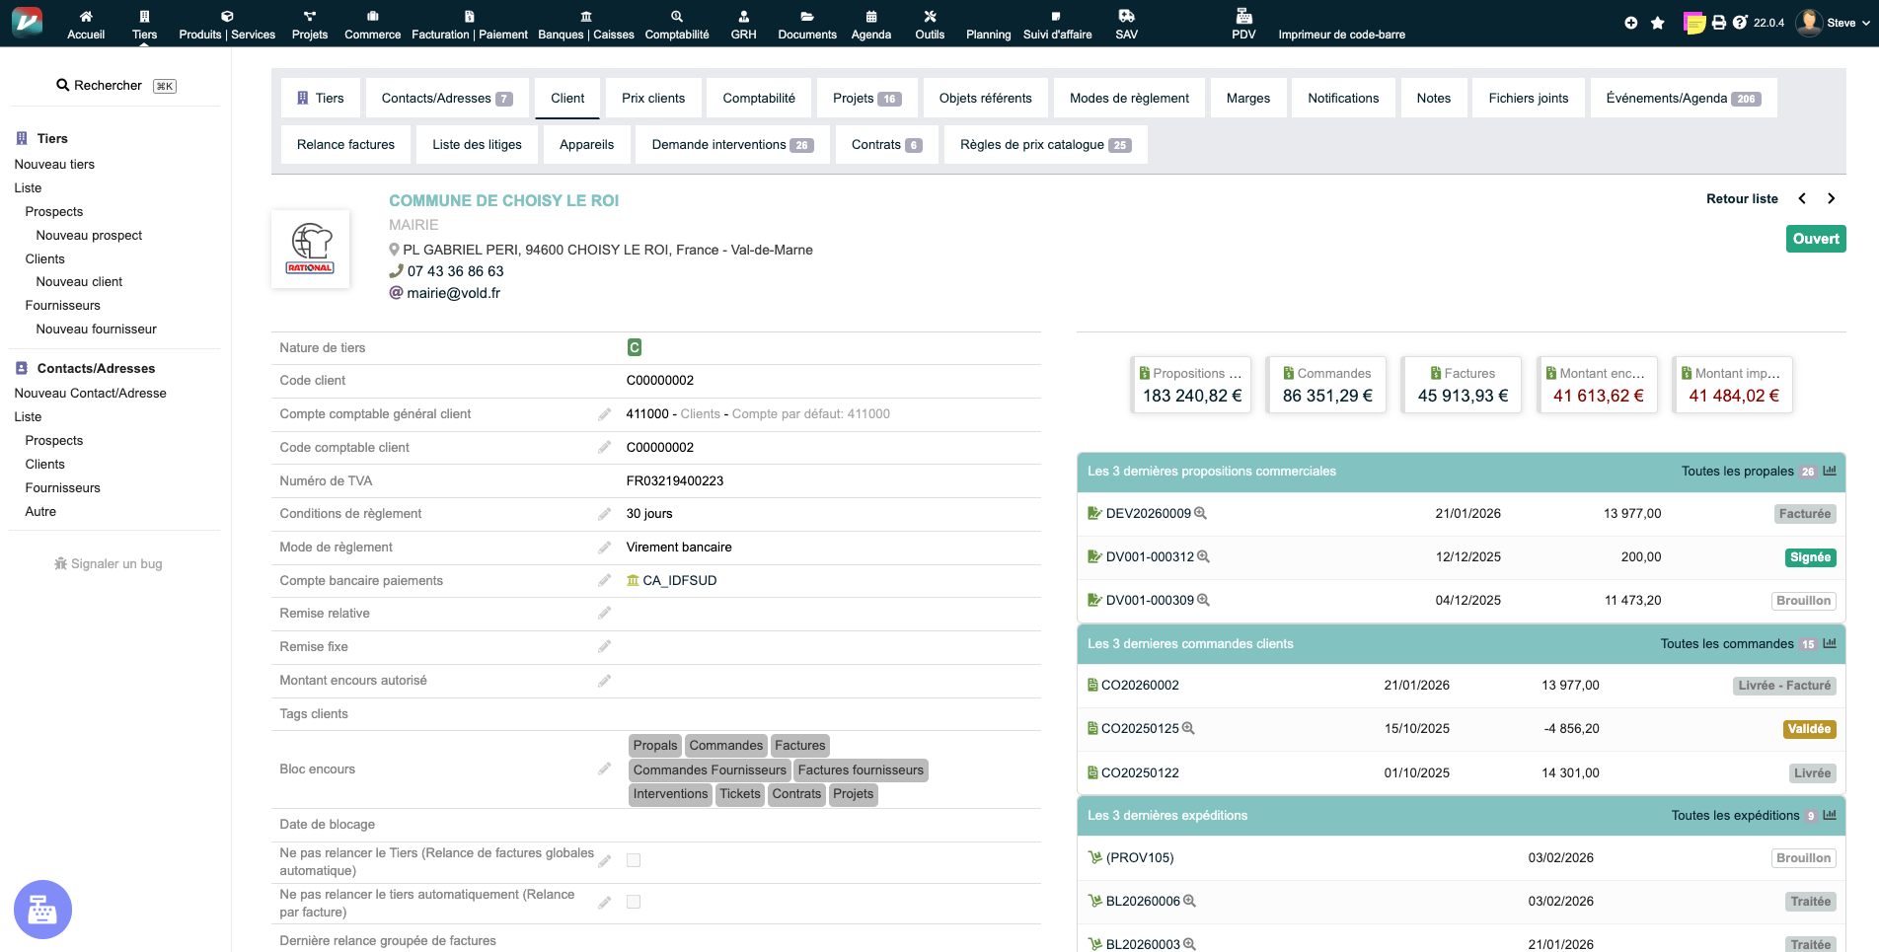Image resolution: width=1879 pixels, height=952 pixels.
Task: Open statistics chart icon for propales
Action: 1830,472
